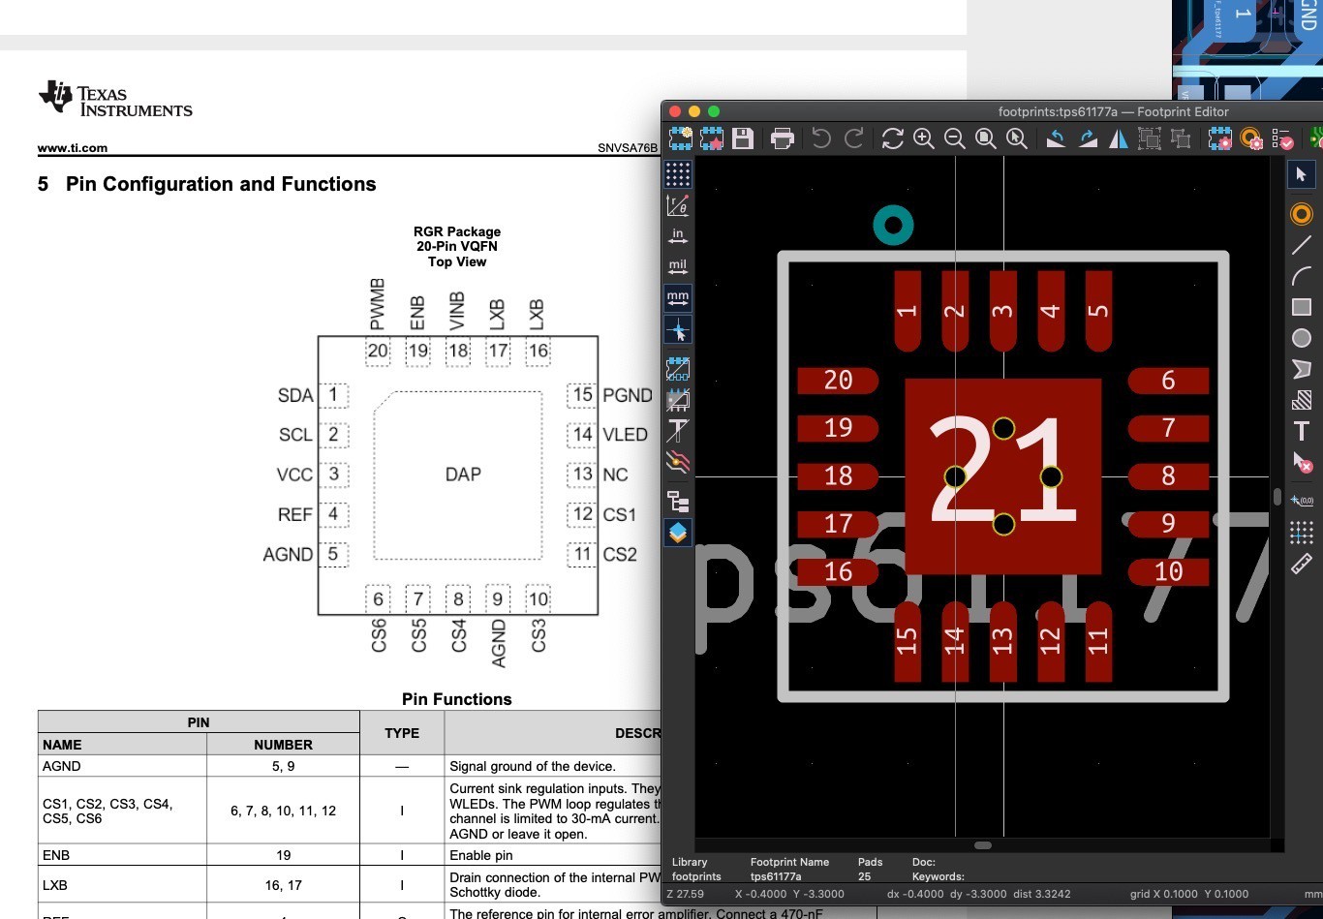The image size is (1323, 919).
Task: Select the Add Pad tool
Action: point(1302,214)
